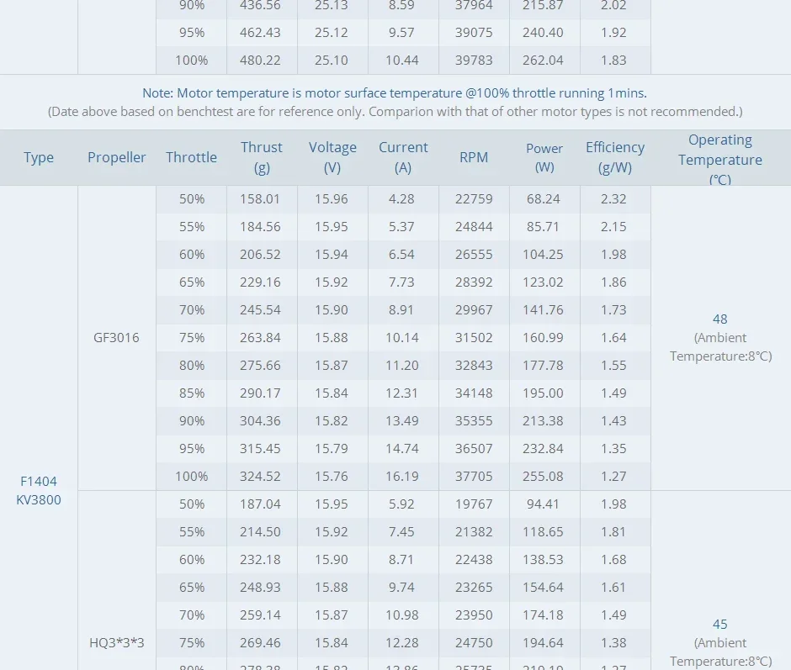Image resolution: width=791 pixels, height=670 pixels.
Task: Click the Thrust (g) column header
Action: (262, 157)
